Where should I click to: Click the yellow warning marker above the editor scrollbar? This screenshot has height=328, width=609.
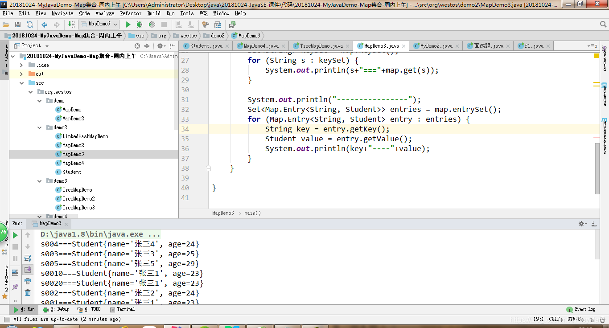[597, 56]
